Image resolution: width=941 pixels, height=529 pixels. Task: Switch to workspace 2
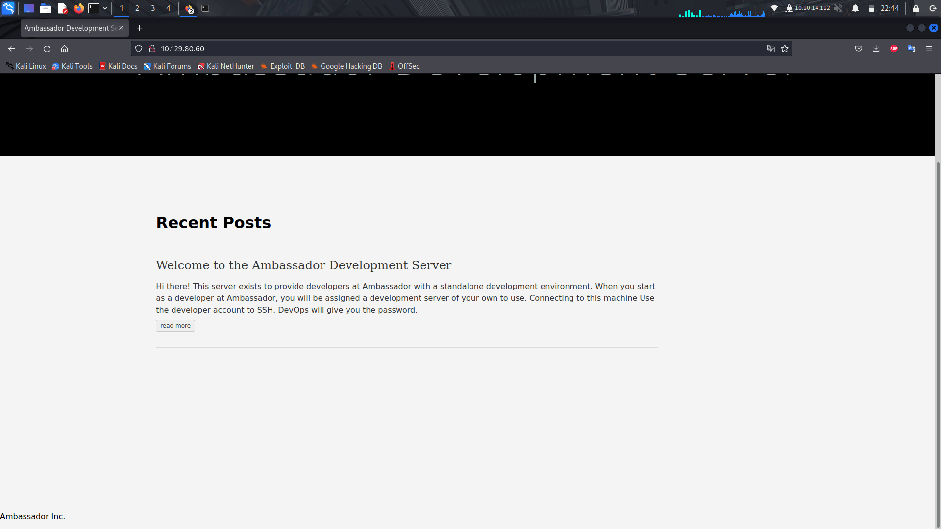(x=137, y=8)
